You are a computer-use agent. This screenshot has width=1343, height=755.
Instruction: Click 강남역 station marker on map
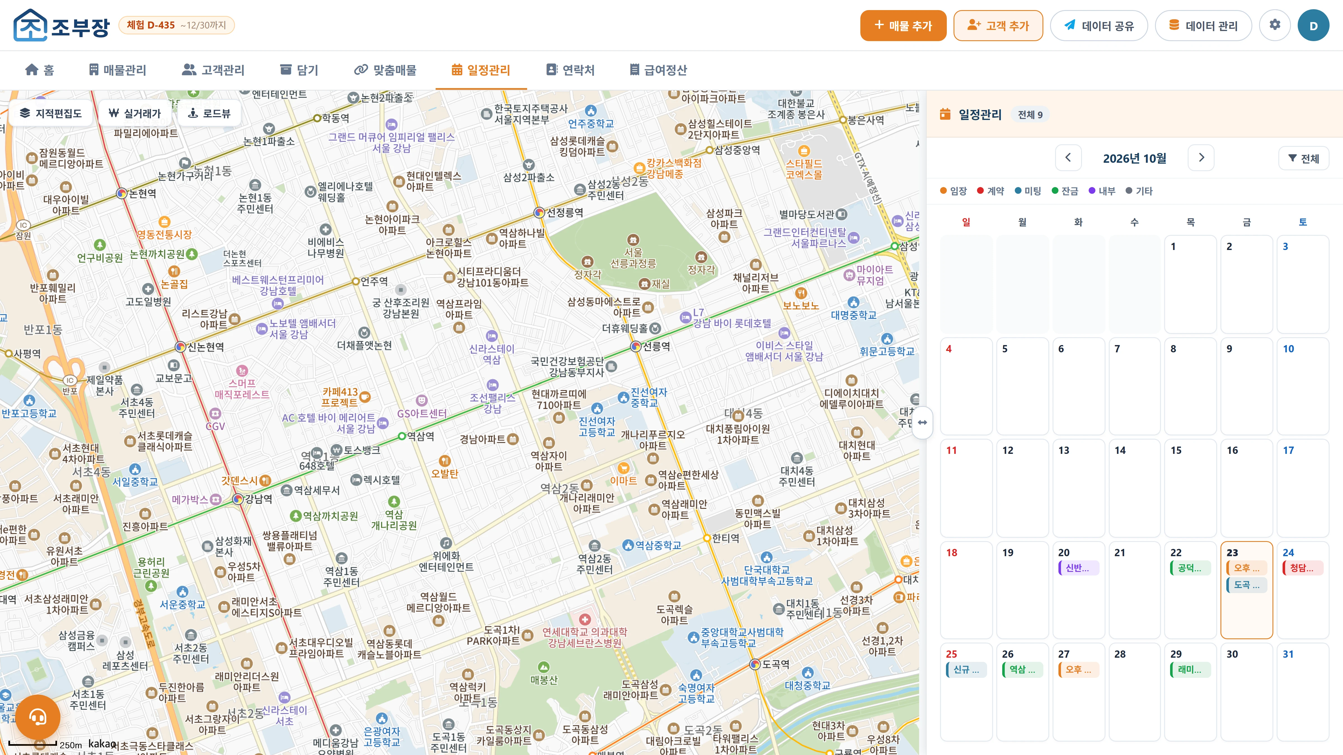click(238, 499)
